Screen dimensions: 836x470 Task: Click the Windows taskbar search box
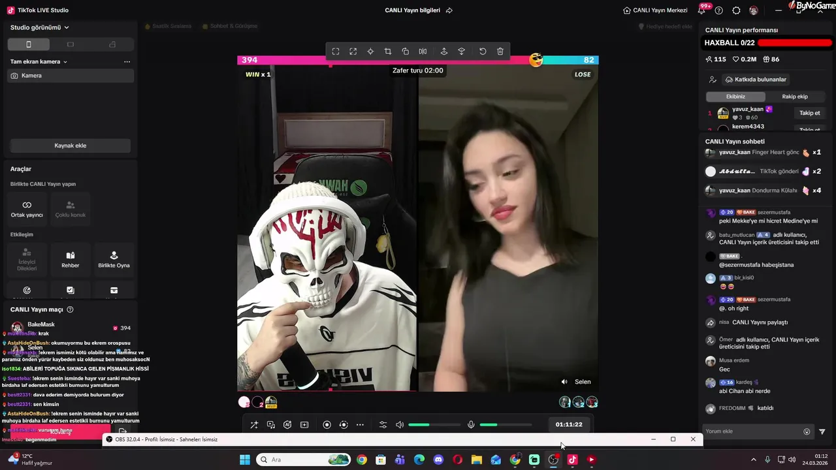304,460
